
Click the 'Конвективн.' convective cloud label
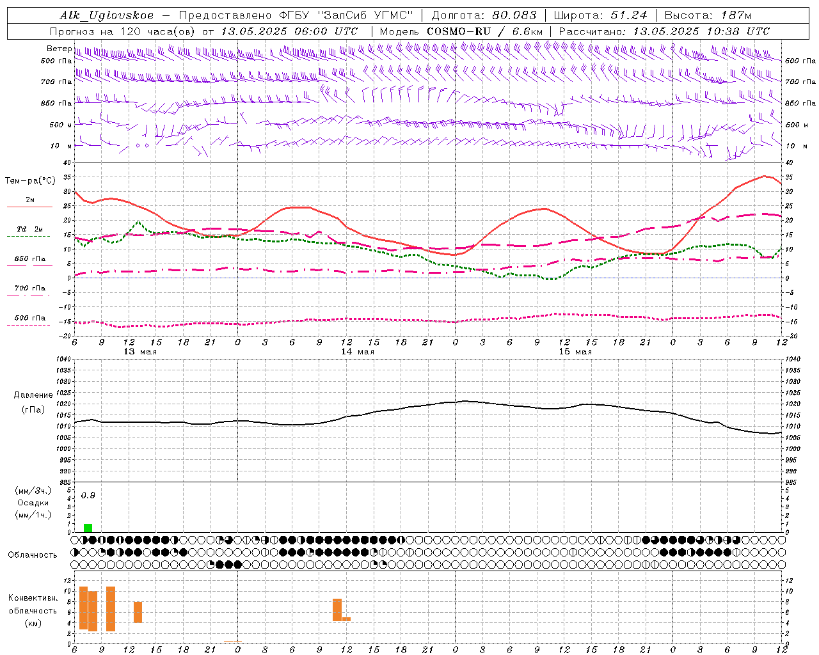pyautogui.click(x=33, y=598)
